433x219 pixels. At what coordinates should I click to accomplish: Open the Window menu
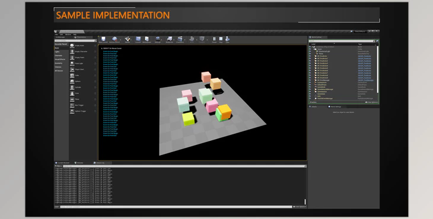point(68,34)
